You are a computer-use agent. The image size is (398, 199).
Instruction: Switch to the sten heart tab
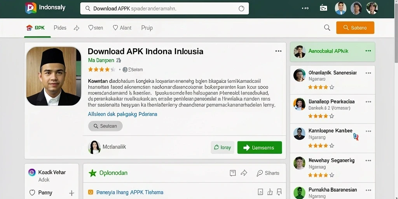tap(96, 28)
